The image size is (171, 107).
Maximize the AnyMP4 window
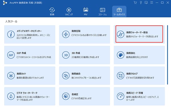tap(162, 3)
